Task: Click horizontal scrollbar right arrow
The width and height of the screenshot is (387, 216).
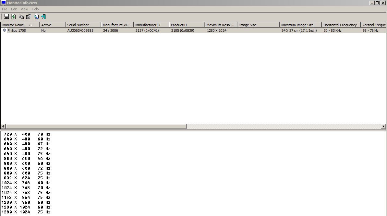Action: click(383, 126)
